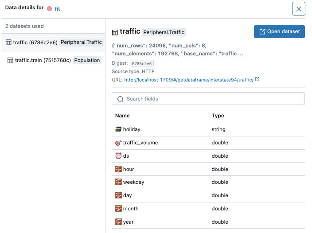The height and width of the screenshot is (233, 312).
Task: Click external link icon after the URL
Action: [x=257, y=79]
